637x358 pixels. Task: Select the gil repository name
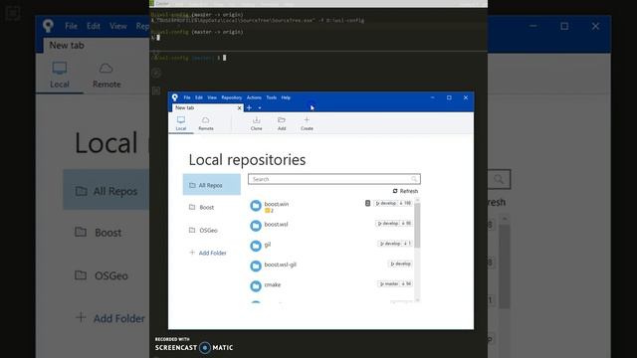pos(268,245)
